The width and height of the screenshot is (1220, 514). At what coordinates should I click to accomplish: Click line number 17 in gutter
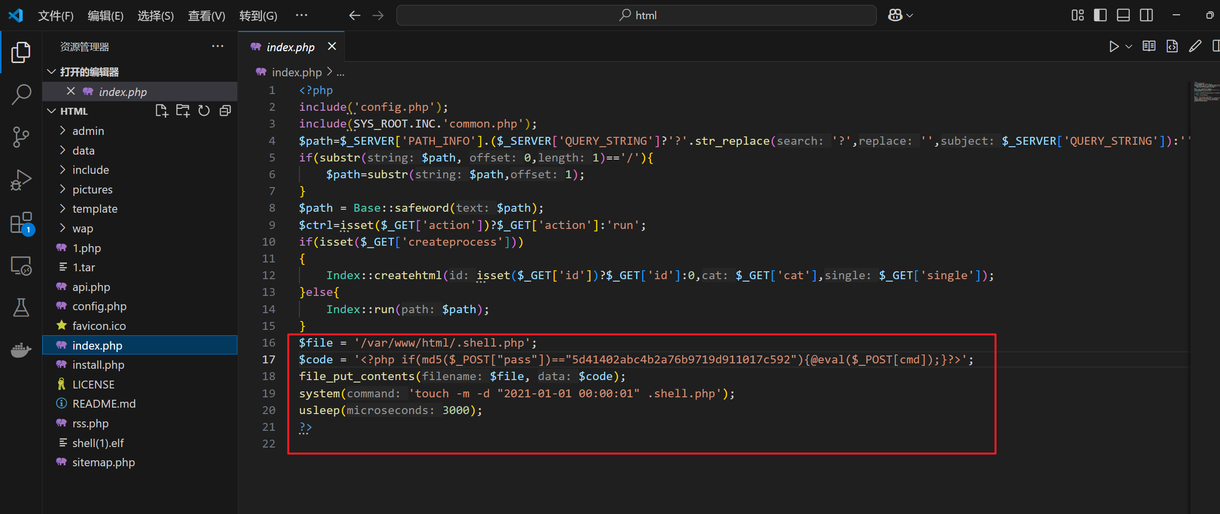point(269,359)
